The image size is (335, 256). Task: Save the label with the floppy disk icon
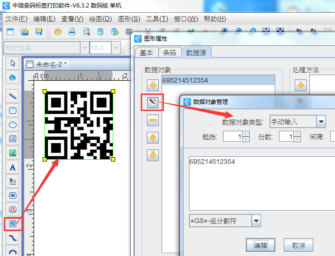point(39,32)
